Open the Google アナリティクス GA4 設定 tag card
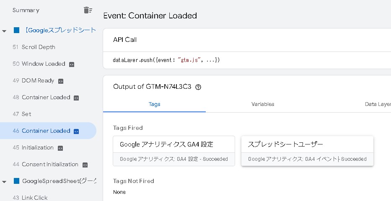391x201 pixels. pyautogui.click(x=173, y=151)
